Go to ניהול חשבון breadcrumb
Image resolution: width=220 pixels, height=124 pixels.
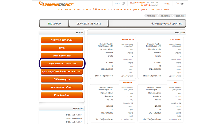pyautogui.click(x=180, y=16)
